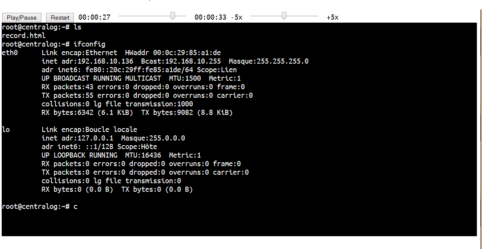The image size is (482, 249).
Task: Click the -5x minimum speed label
Action: pyautogui.click(x=237, y=18)
